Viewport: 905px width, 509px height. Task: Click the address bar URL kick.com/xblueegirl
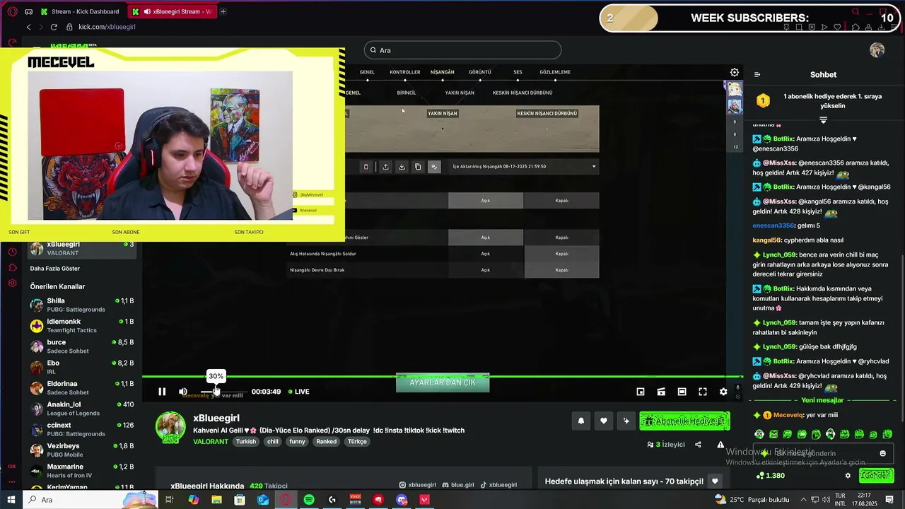(x=107, y=27)
